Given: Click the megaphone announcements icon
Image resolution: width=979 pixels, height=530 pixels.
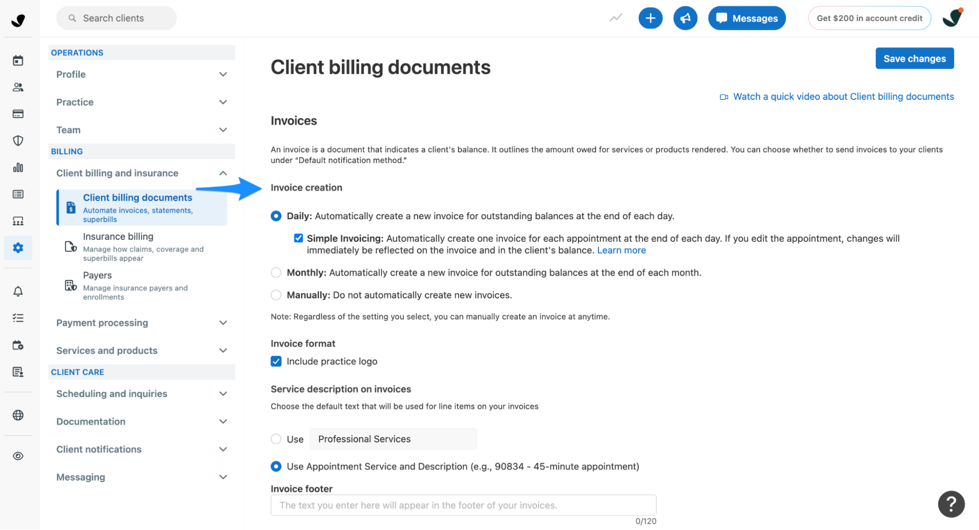Looking at the screenshot, I should pos(685,18).
